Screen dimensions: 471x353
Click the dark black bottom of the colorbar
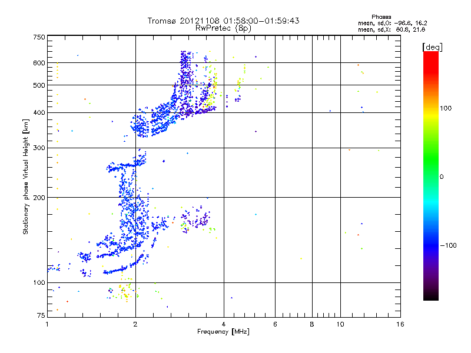[431, 296]
